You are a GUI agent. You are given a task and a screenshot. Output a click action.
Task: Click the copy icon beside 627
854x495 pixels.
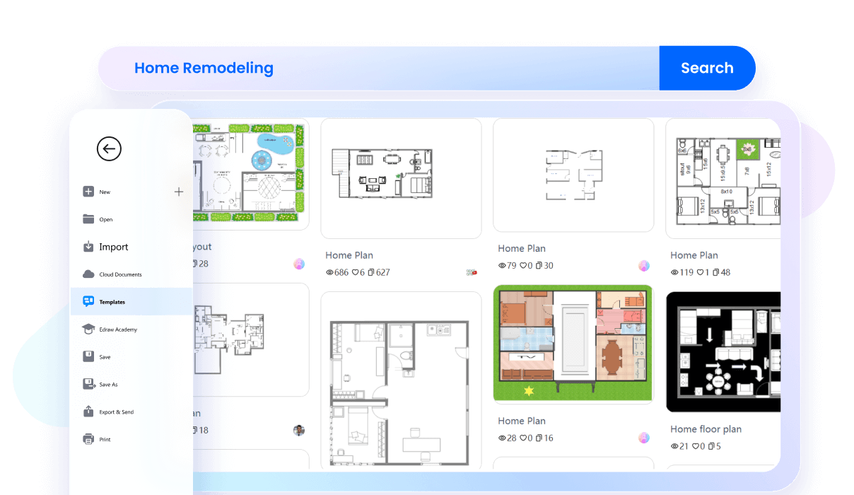pos(371,272)
